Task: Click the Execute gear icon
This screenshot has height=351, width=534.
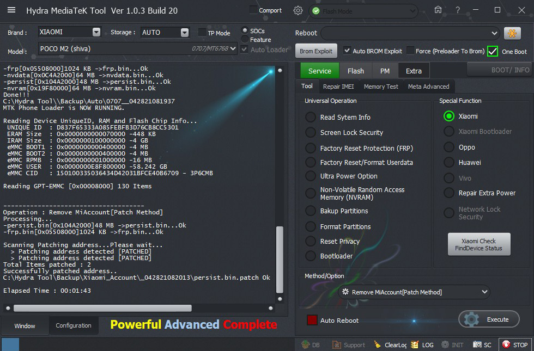Action: click(472, 319)
